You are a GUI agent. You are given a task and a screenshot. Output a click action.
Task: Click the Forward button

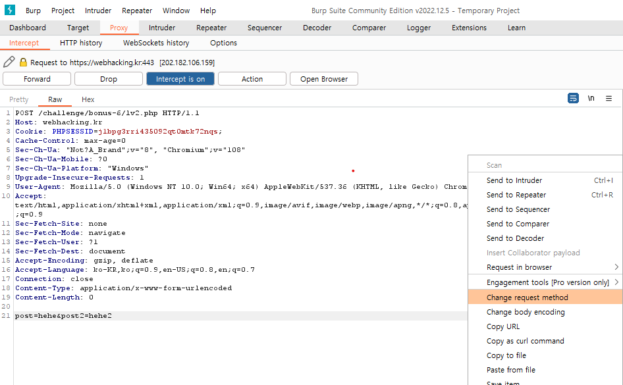(37, 79)
